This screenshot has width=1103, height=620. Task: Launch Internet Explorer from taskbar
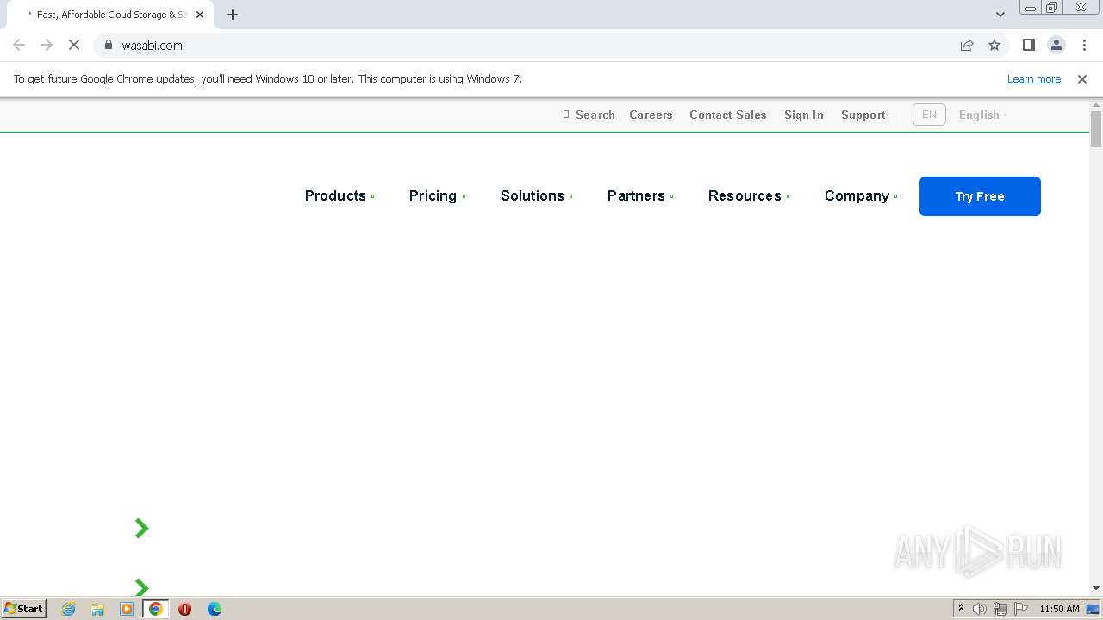(68, 609)
